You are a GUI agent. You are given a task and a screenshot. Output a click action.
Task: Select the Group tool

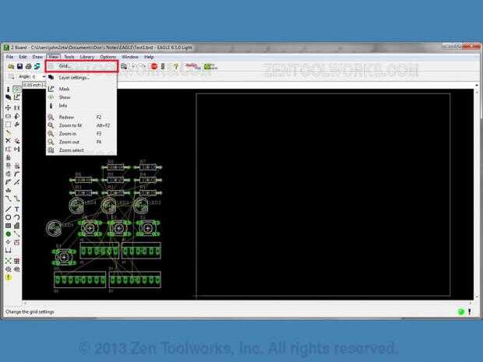click(x=8, y=125)
